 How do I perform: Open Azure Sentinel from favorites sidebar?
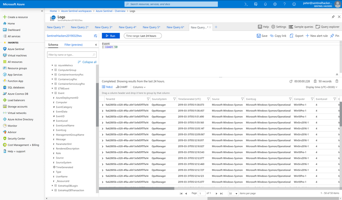tap(16, 49)
